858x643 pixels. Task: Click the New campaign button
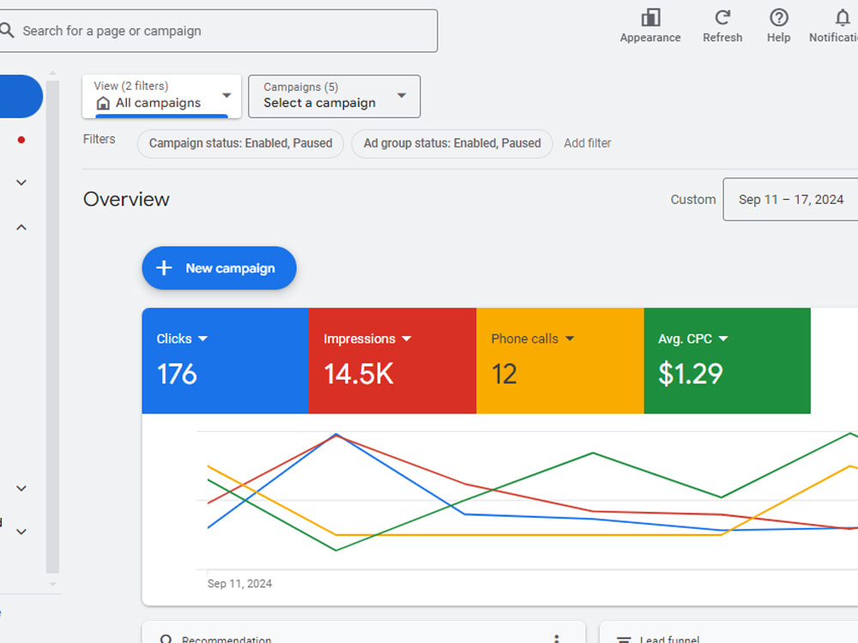tap(219, 267)
